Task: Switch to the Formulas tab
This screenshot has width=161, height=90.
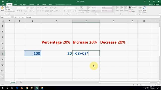Action: point(31,4)
